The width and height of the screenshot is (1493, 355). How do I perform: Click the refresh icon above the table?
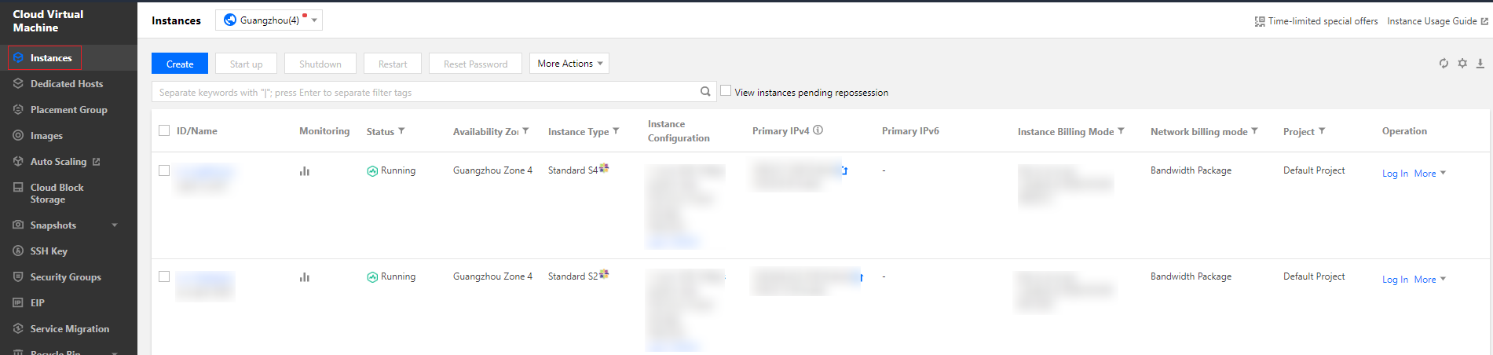tap(1444, 64)
